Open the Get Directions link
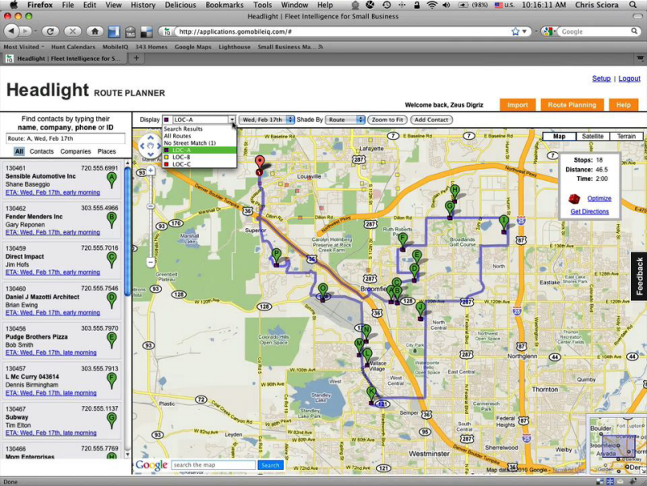Viewport: 647px width, 486px height. tap(589, 211)
